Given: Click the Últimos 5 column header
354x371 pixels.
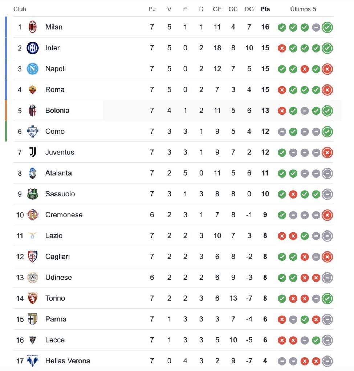Looking at the screenshot, I should pos(303,9).
